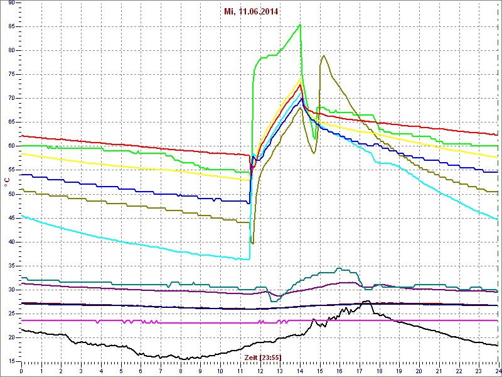
Task: Click the 35 value on the y-axis
Action: coord(11,266)
